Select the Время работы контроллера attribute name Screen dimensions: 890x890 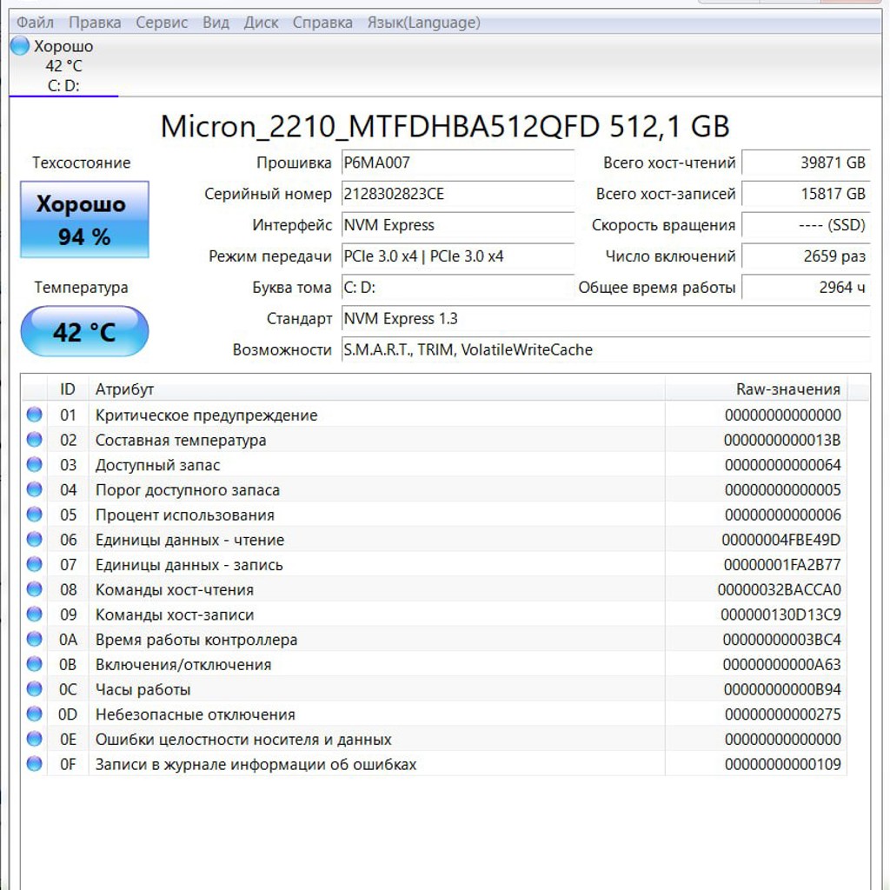196,641
